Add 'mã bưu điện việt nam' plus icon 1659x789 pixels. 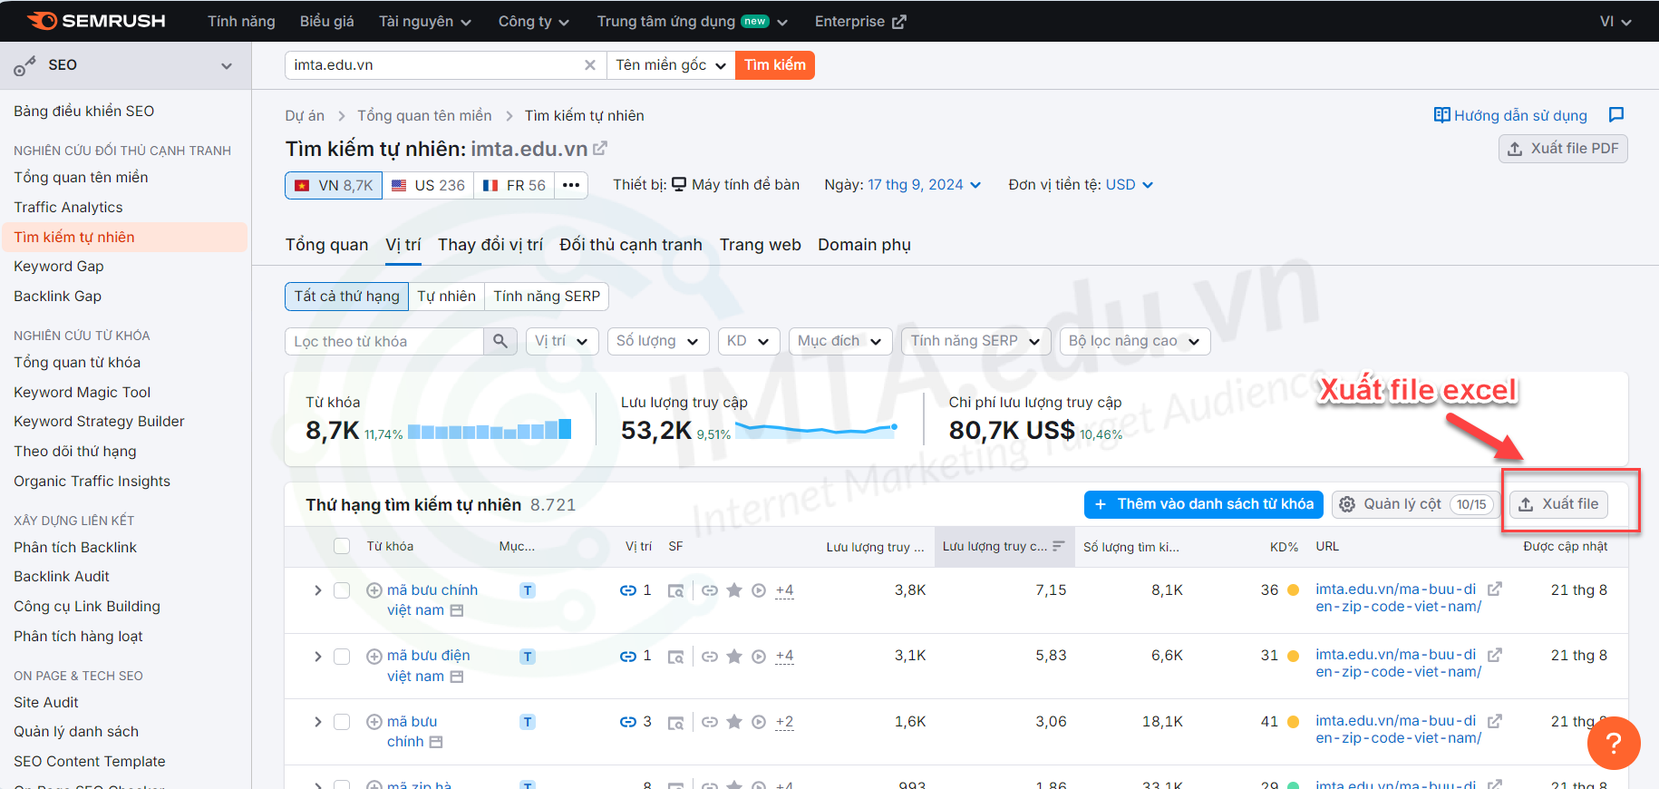pyautogui.click(x=374, y=657)
